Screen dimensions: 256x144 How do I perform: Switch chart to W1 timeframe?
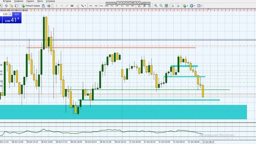point(127,6)
